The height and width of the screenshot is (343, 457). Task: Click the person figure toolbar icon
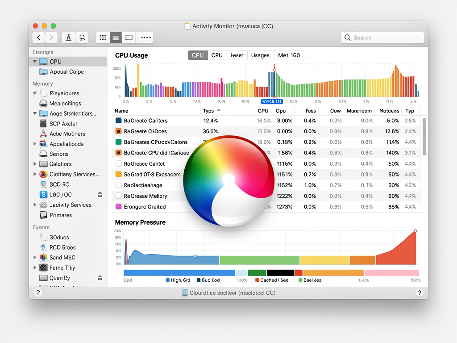pyautogui.click(x=68, y=38)
